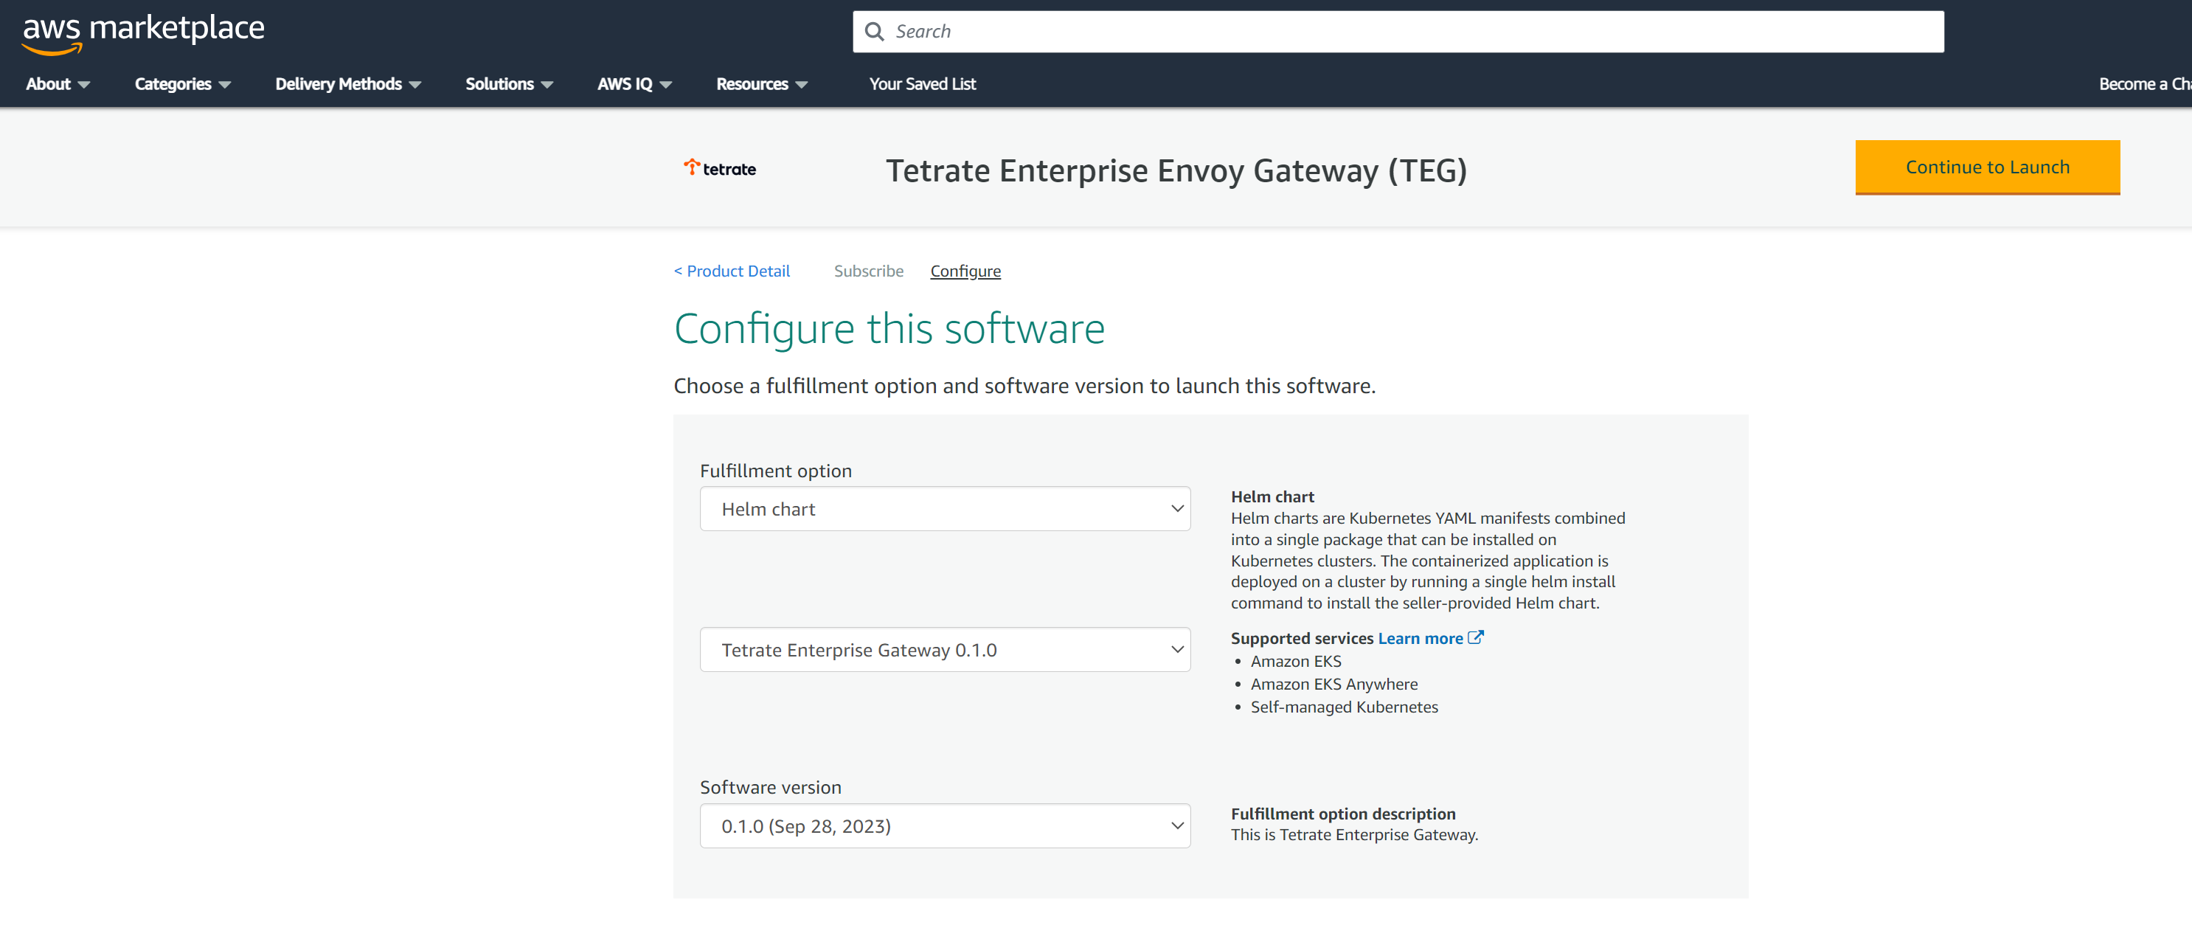
Task: Click the Become a Channel Partner link
Action: 2144,83
